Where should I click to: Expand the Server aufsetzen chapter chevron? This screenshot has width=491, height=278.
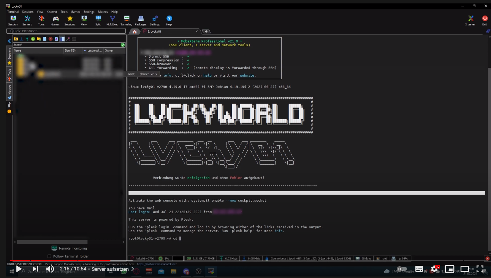133,269
